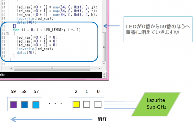Image resolution: width=193 pixels, height=125 pixels.
Task: Click the 'for' keyword on line 90
Action: click(x=16, y=30)
